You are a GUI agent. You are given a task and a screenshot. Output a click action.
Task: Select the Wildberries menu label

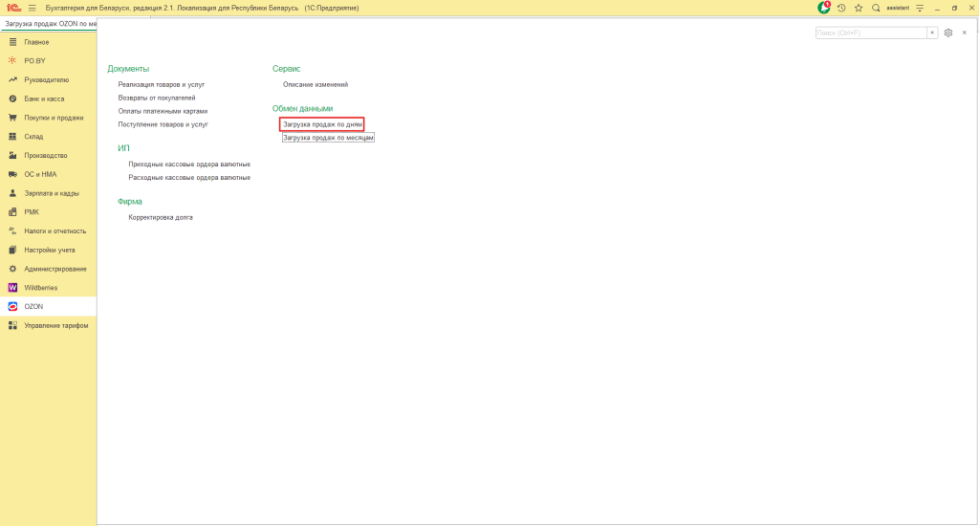[x=40, y=288]
